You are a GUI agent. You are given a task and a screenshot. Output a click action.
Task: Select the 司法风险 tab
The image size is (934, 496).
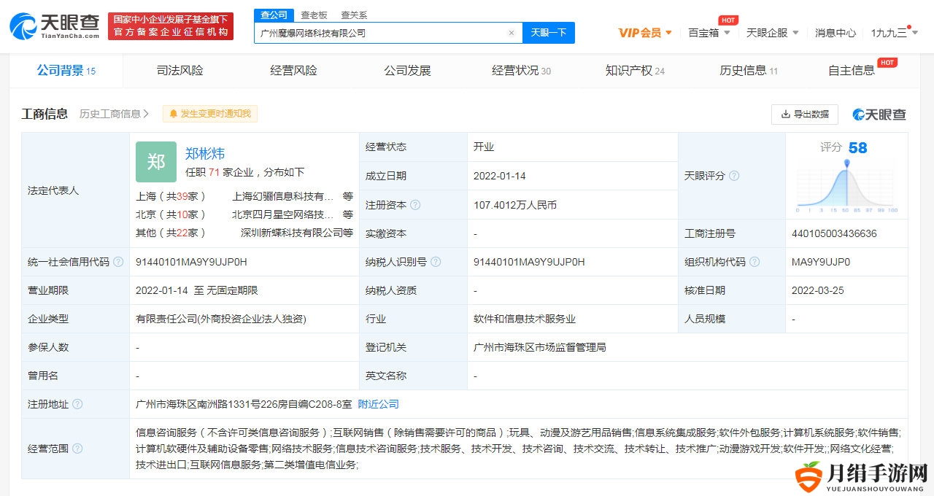180,71
